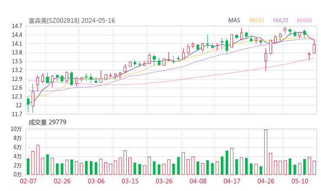Click the 05-10 date label
Viewport: 321px width, 191px height.
pos(300,181)
